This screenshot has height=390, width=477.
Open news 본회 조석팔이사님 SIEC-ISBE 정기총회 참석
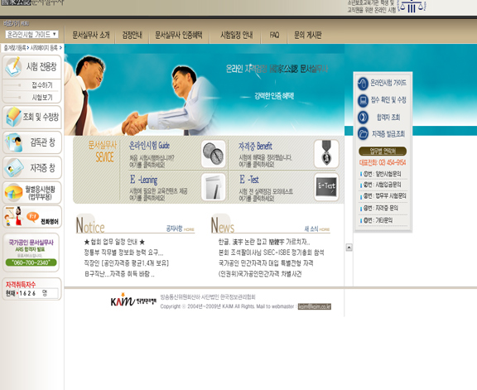pos(271,253)
